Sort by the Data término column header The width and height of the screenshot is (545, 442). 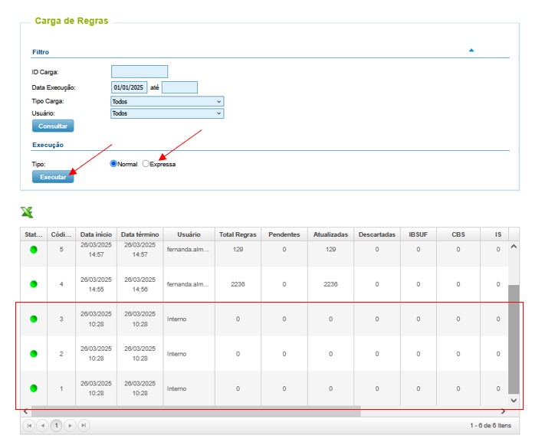click(x=140, y=234)
